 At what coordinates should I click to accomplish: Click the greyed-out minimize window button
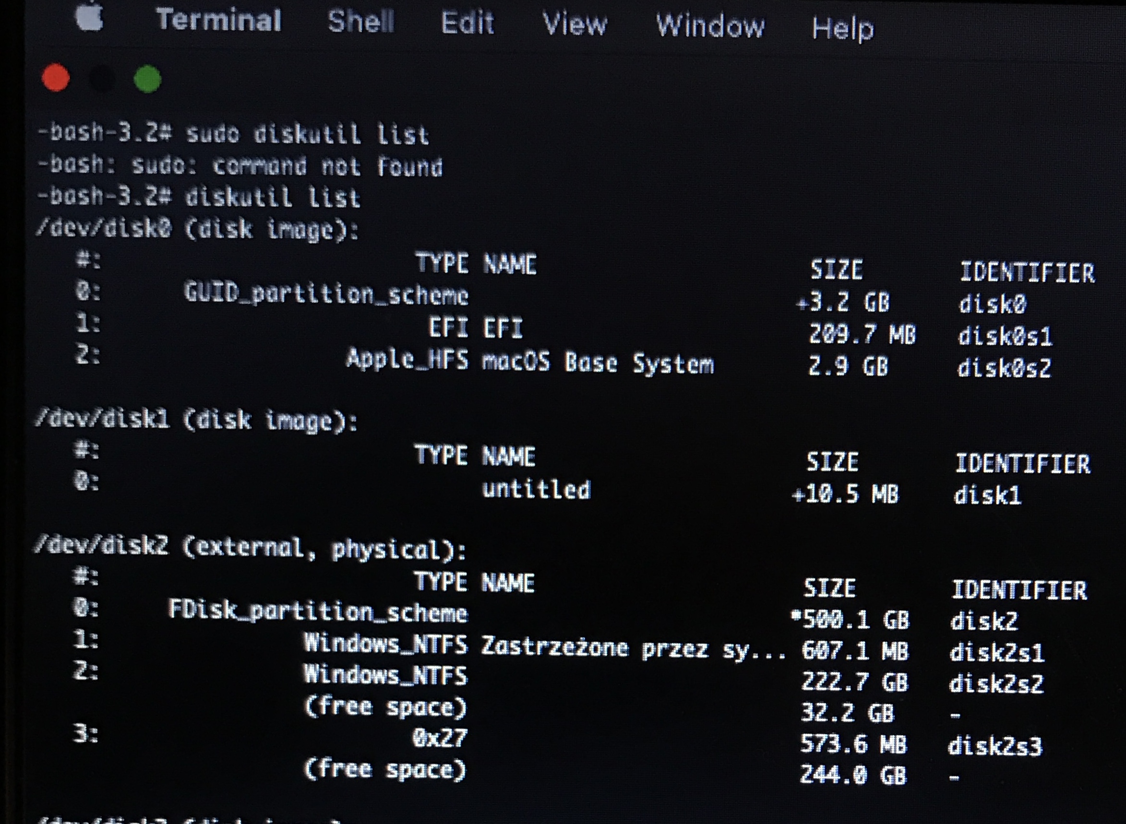coord(102,79)
